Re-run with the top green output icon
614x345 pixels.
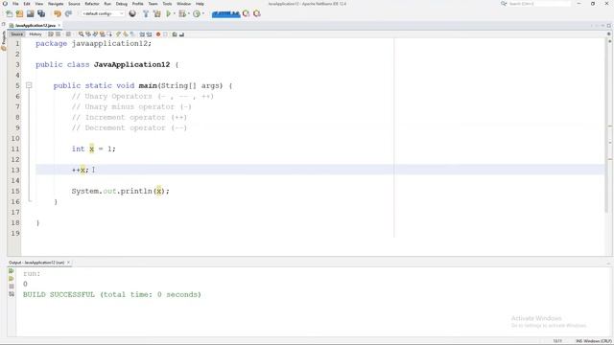click(11, 271)
